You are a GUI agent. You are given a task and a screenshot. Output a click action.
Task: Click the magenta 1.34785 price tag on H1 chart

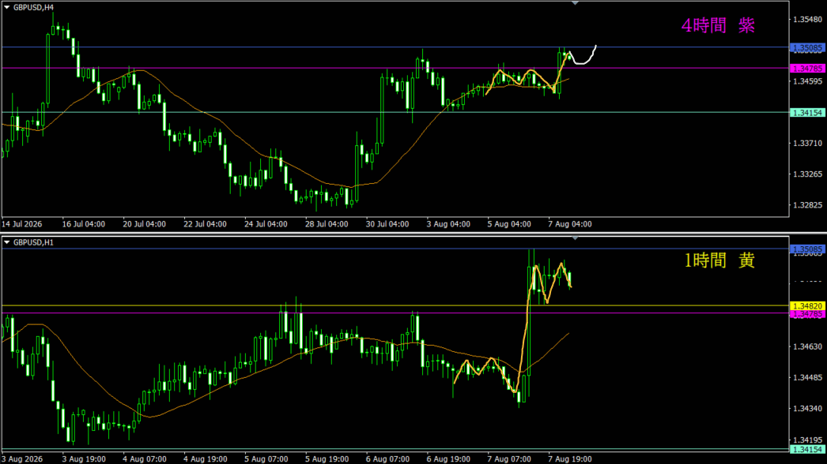pyautogui.click(x=807, y=314)
